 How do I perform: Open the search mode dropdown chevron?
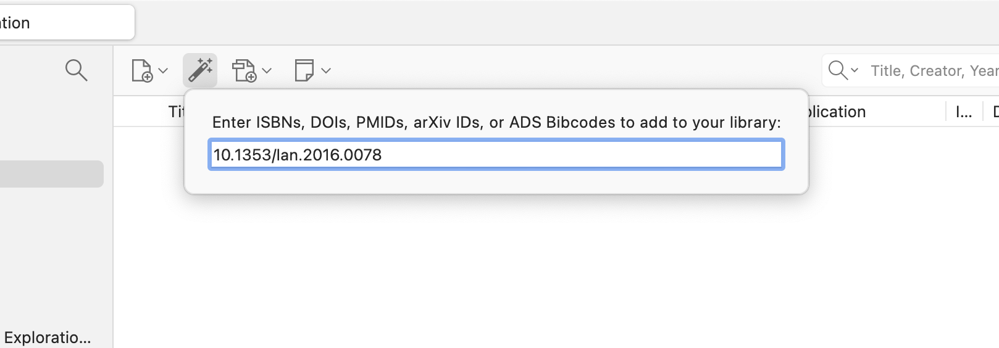(855, 70)
